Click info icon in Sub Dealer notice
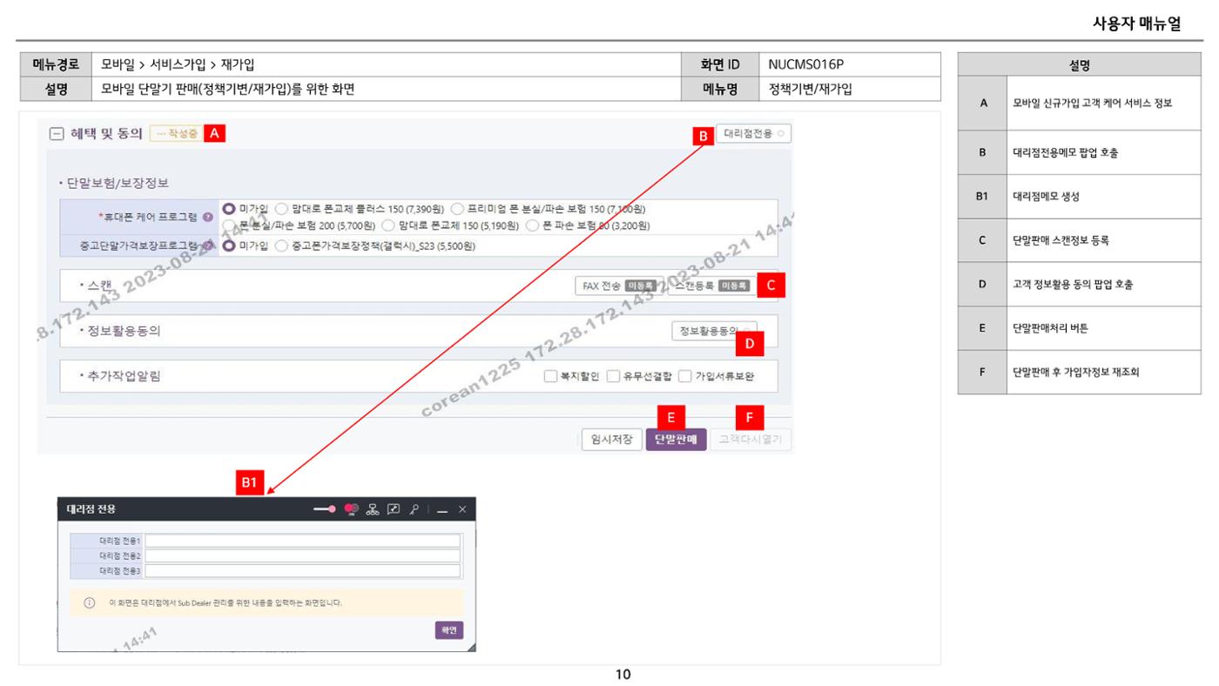The width and height of the screenshot is (1219, 686). pos(89,602)
